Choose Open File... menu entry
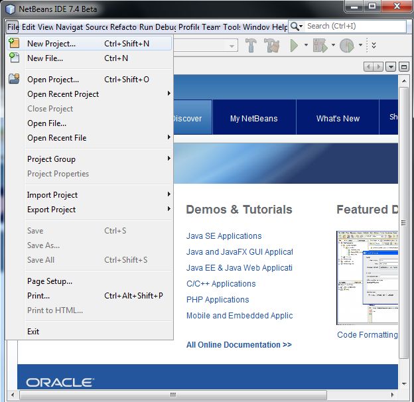 [90, 123]
